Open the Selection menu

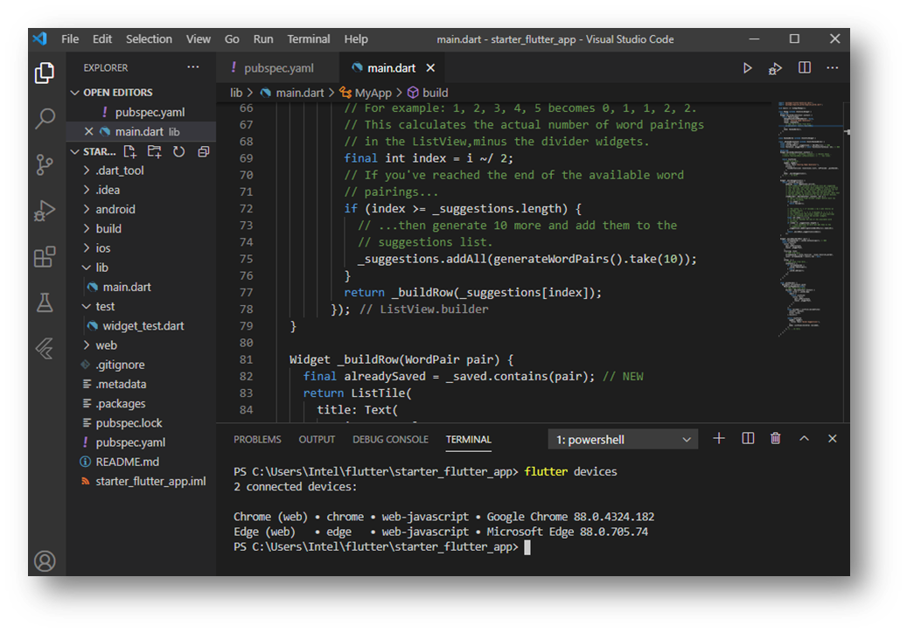tap(149, 38)
